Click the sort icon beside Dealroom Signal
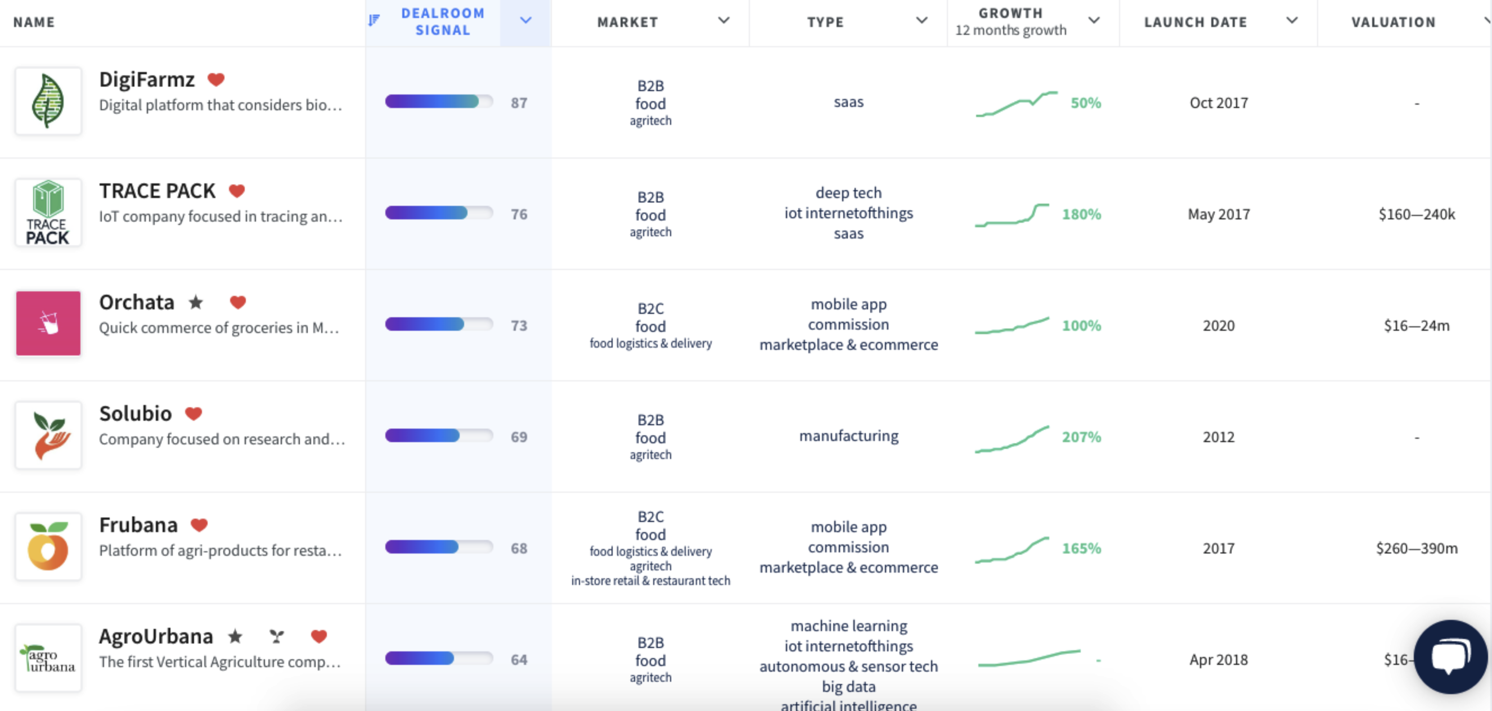Viewport: 1492px width, 711px height. click(x=374, y=21)
